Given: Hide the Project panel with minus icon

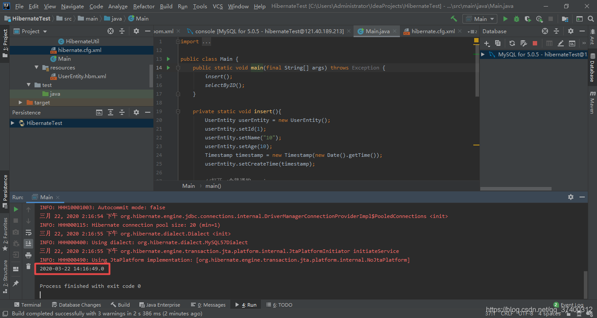Looking at the screenshot, I should pyautogui.click(x=147, y=31).
